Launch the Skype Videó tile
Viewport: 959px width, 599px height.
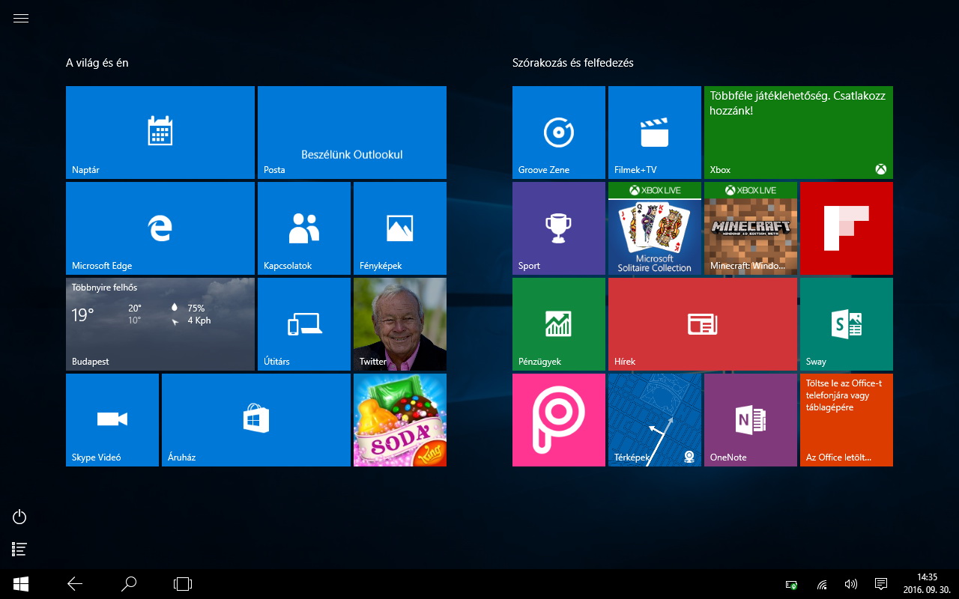coord(112,420)
